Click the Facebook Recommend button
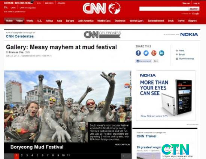 pos(143,61)
